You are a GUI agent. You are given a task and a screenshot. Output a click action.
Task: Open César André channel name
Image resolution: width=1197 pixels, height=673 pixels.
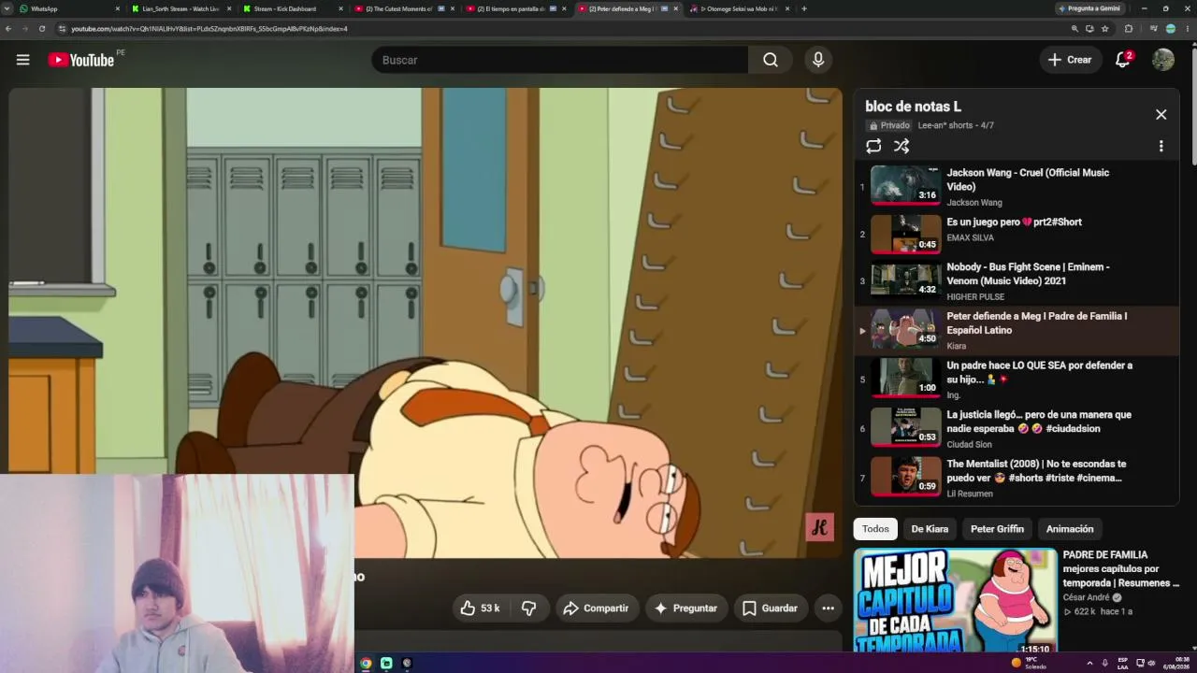click(1086, 597)
